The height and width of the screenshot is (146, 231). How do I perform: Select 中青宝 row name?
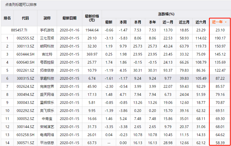coord(47,119)
